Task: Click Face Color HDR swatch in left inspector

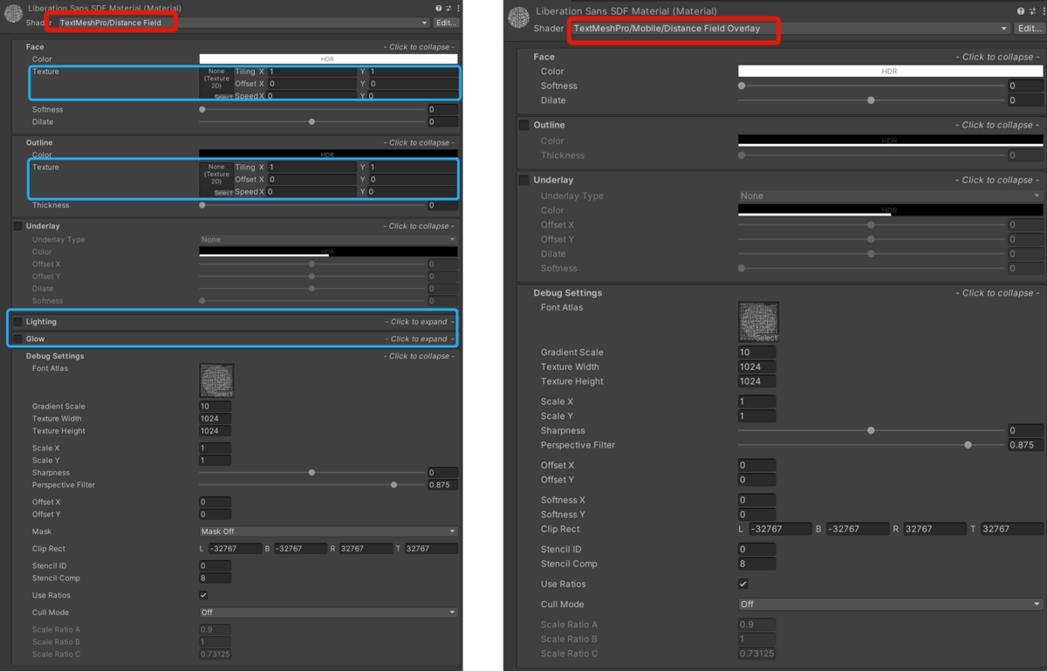Action: [x=328, y=59]
